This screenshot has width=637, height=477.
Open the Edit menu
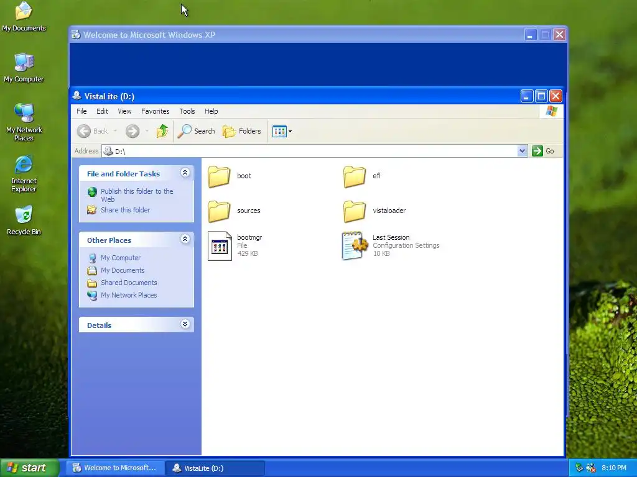pos(102,111)
